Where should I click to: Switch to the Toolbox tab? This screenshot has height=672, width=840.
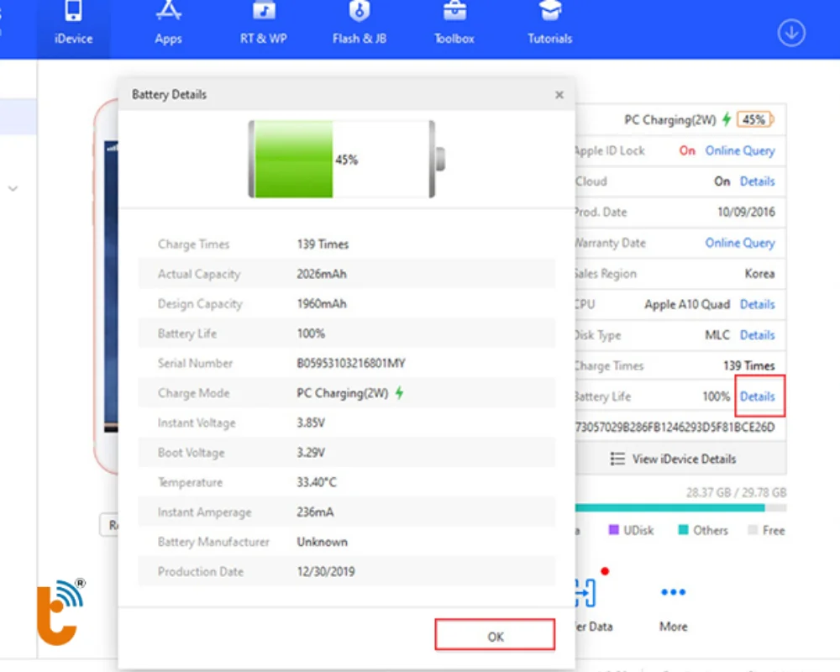coord(454,25)
